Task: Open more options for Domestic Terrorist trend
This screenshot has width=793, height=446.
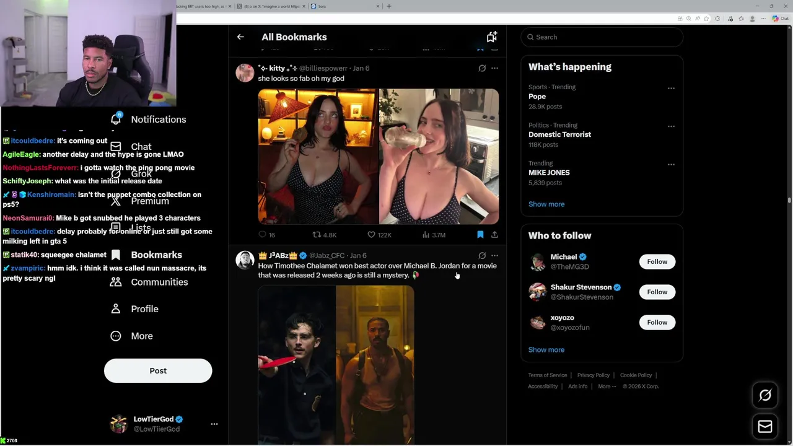Action: [671, 126]
